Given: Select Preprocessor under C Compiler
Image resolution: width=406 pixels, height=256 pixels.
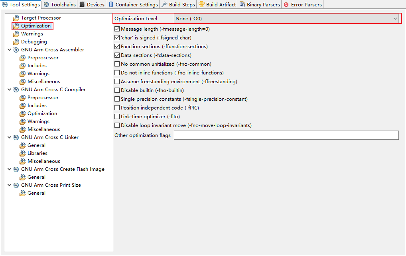Looking at the screenshot, I should pos(43,98).
